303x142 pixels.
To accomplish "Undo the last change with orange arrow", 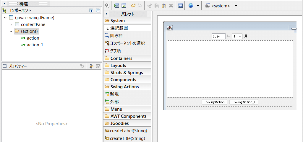I will click(133, 6).
